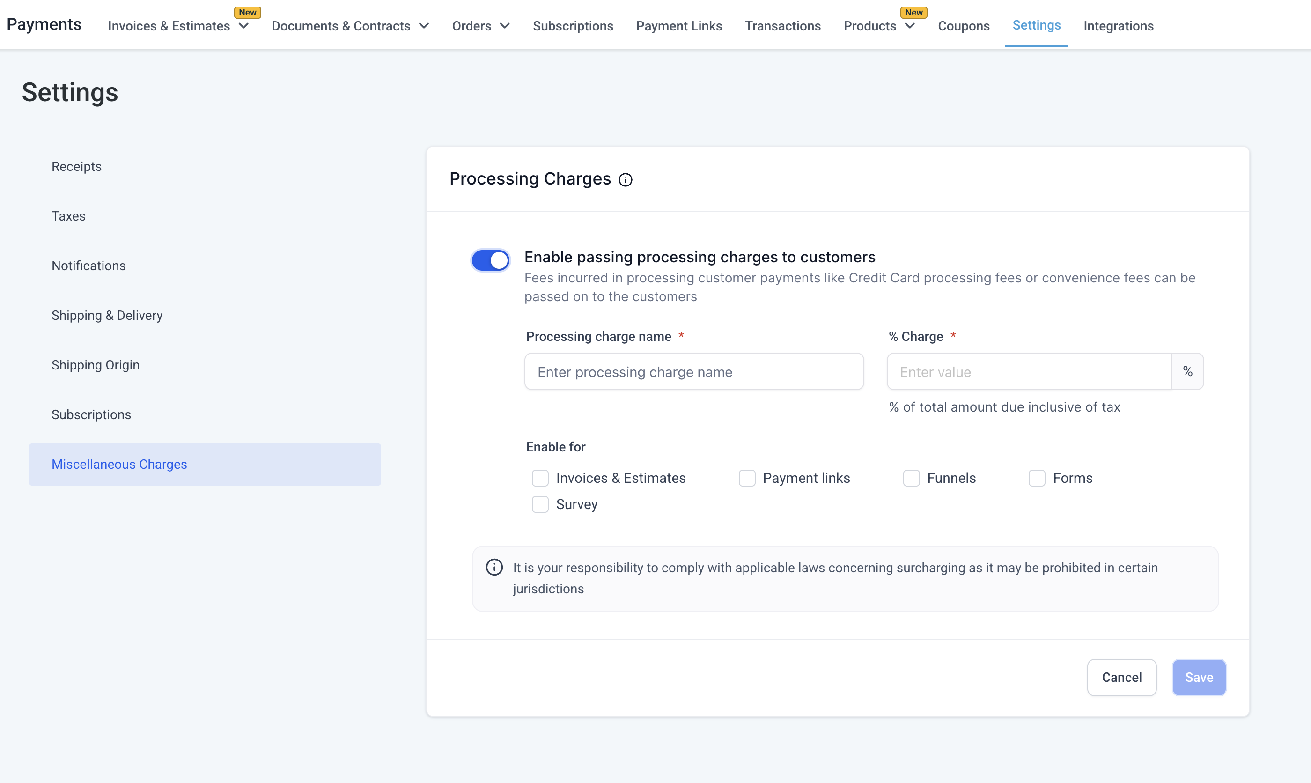
Task: Go to the Transactions tab
Action: click(x=782, y=26)
